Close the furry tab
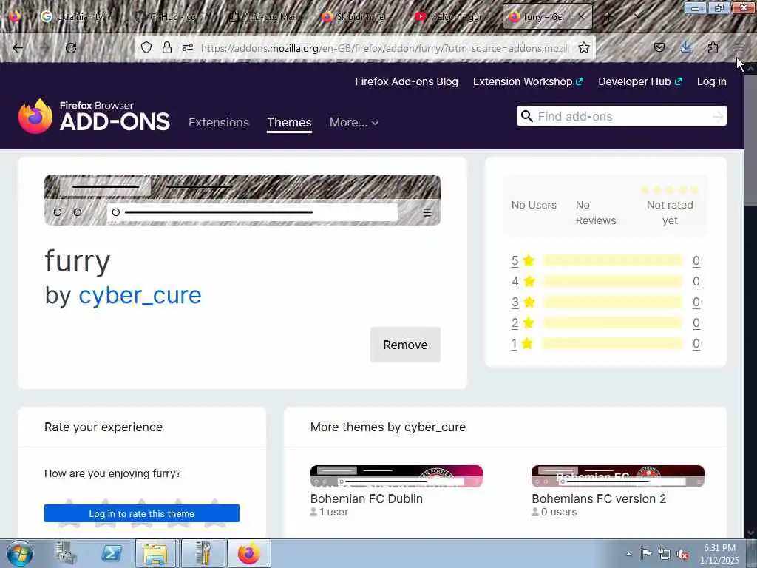 [x=582, y=16]
